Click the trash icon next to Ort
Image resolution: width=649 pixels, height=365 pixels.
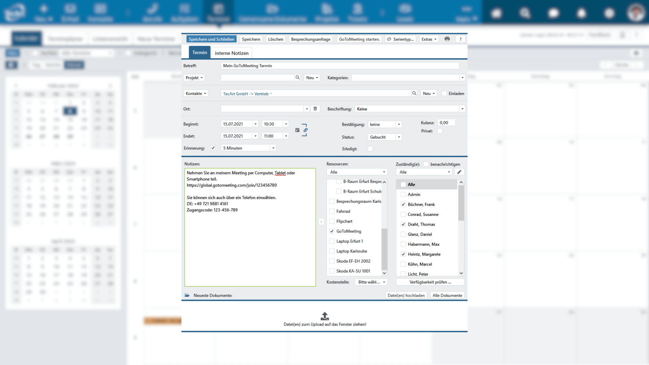tap(315, 108)
